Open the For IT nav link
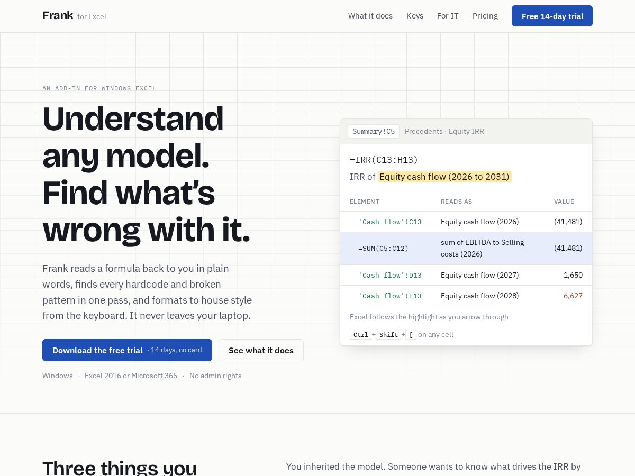Viewport: 635px width, 476px height. click(448, 16)
